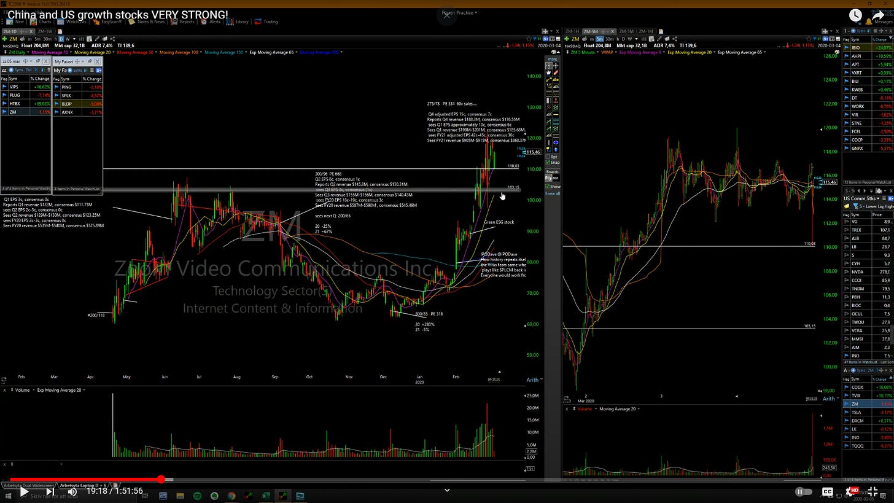894x503 pixels.
Task: Select VIPS in the watchlist
Action: pyautogui.click(x=26, y=87)
